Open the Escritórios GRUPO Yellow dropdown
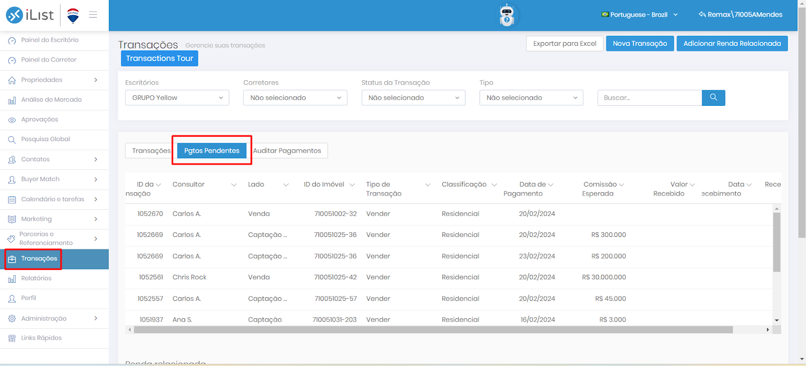Viewport: 806px width, 366px height. pyautogui.click(x=177, y=98)
